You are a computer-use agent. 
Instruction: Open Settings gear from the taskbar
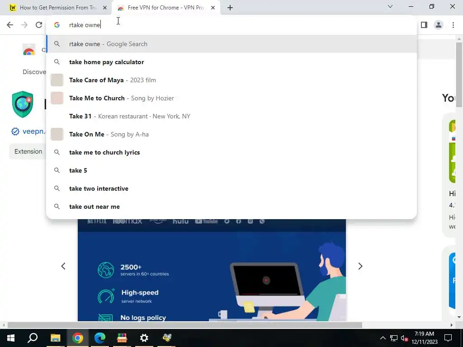click(144, 338)
